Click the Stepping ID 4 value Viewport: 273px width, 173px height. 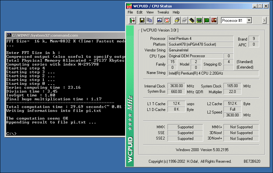tap(229, 62)
